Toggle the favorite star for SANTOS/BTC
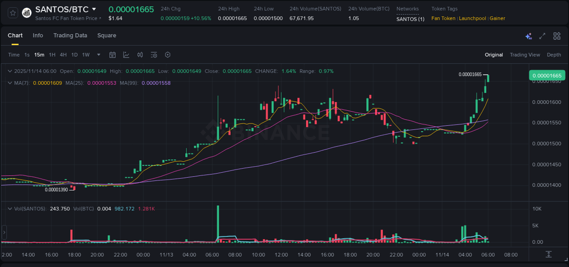 [x=12, y=12]
